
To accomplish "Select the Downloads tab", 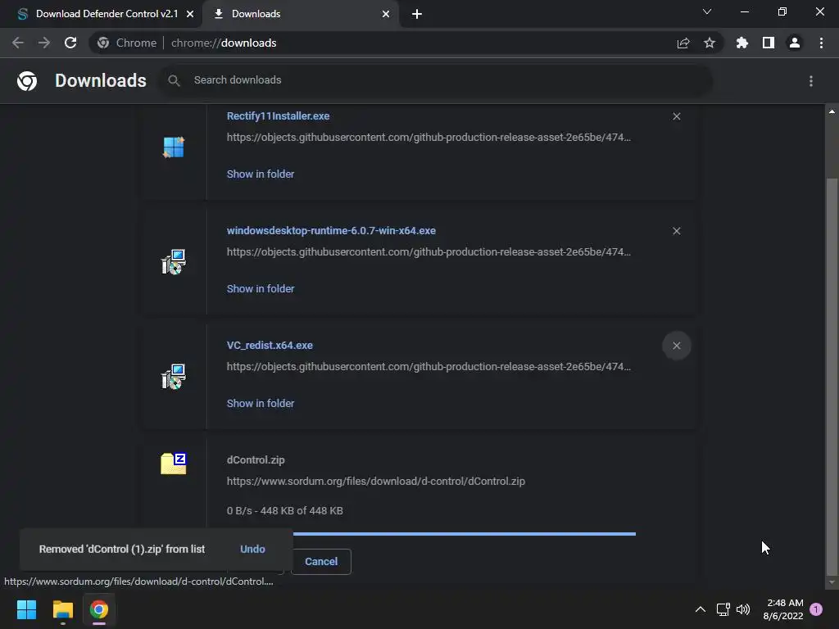I will (x=300, y=14).
